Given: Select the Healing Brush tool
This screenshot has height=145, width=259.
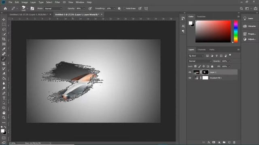Looking at the screenshot, I should [x=4, y=54].
